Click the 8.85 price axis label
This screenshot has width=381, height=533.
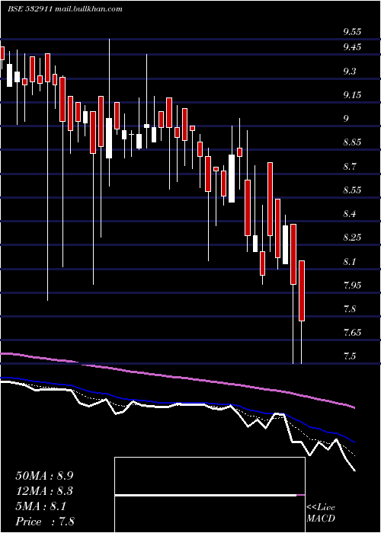coord(352,142)
